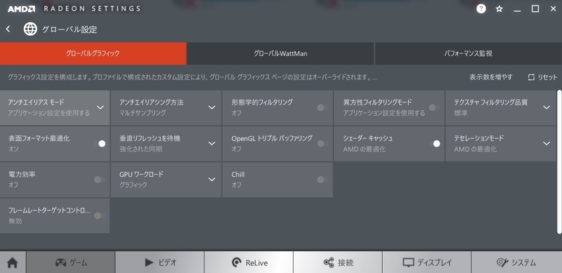The image size is (562, 273).
Task: Click the 接続 connection gears icon
Action: pyautogui.click(x=329, y=262)
